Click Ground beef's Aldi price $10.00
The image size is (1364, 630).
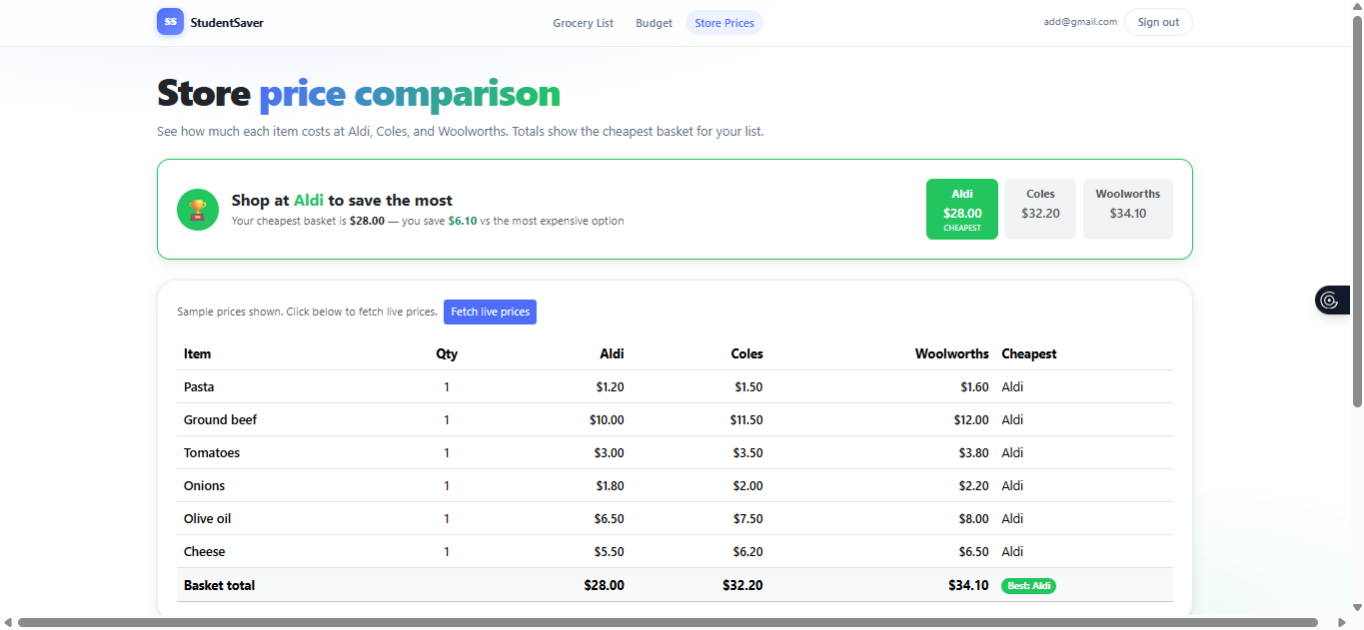(x=607, y=420)
